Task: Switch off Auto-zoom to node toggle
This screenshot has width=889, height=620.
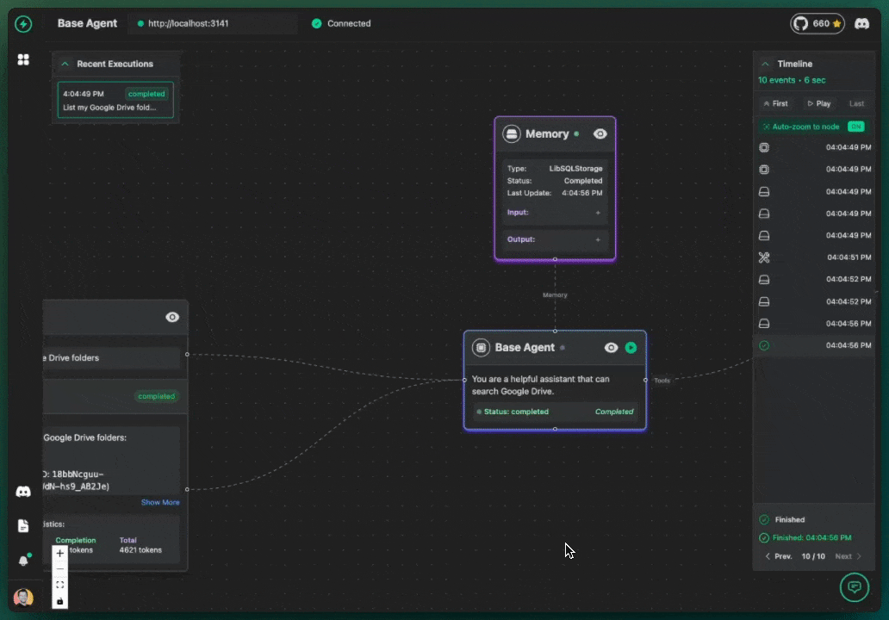Action: pos(856,127)
